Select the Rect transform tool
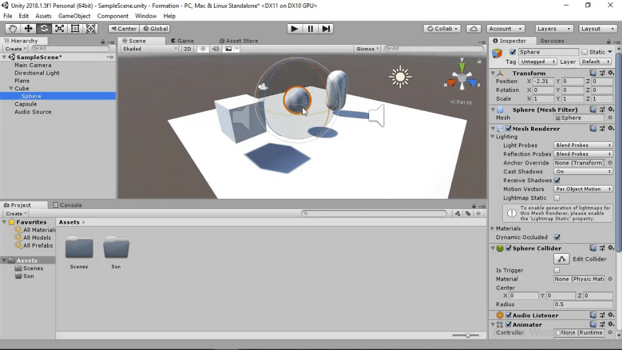This screenshot has width=622, height=350. click(75, 28)
